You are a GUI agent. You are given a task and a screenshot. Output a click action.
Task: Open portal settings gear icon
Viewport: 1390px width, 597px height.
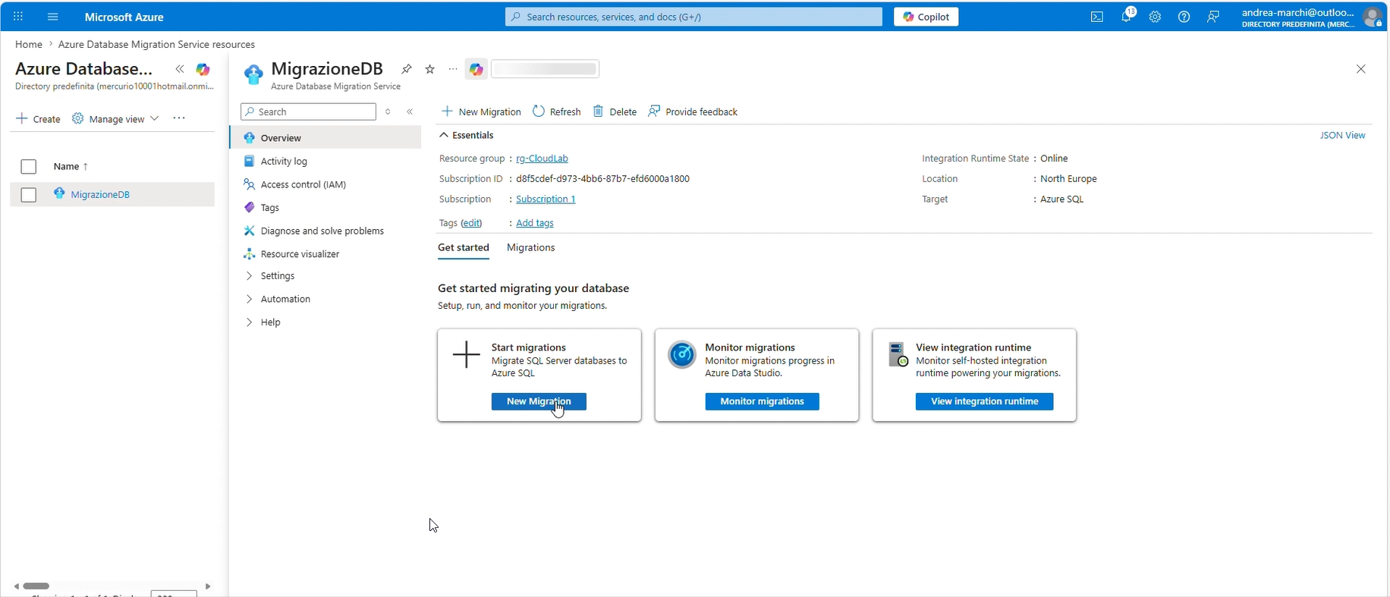pyautogui.click(x=1155, y=17)
